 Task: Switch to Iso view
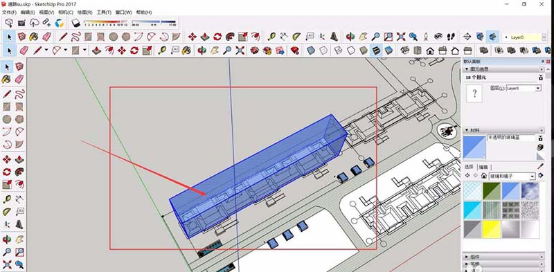tap(404, 51)
